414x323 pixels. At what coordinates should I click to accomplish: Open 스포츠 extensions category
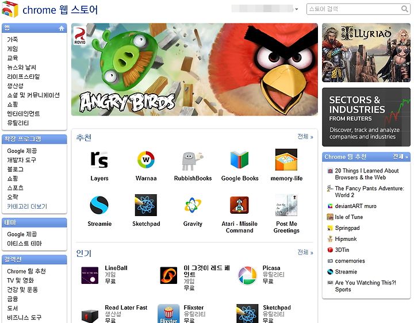(16, 187)
